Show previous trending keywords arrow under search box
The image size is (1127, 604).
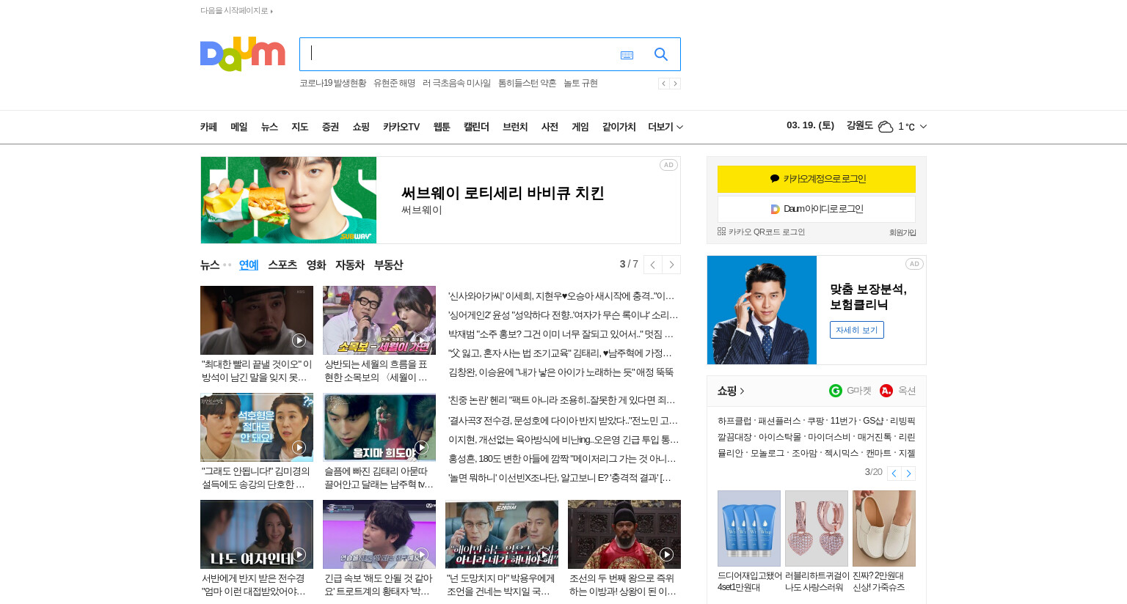(x=663, y=84)
